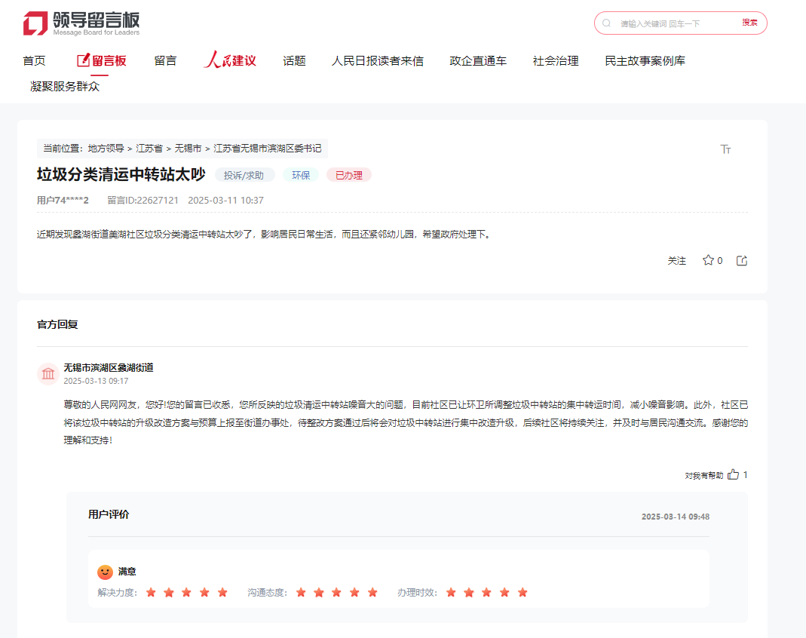Toggle the star favorite icon

[x=707, y=259]
